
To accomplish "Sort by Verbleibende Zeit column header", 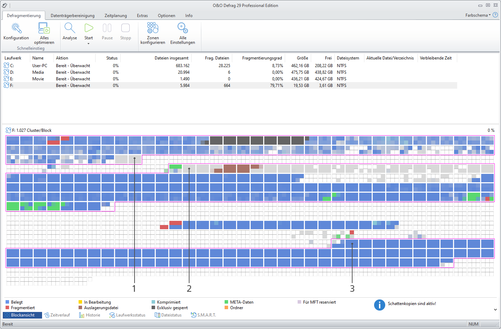I will pyautogui.click(x=436, y=58).
